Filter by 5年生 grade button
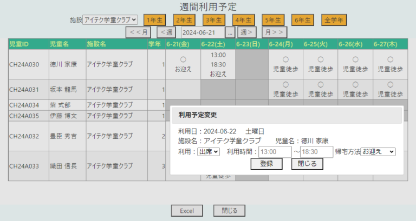The image size is (416, 221). 274,21
